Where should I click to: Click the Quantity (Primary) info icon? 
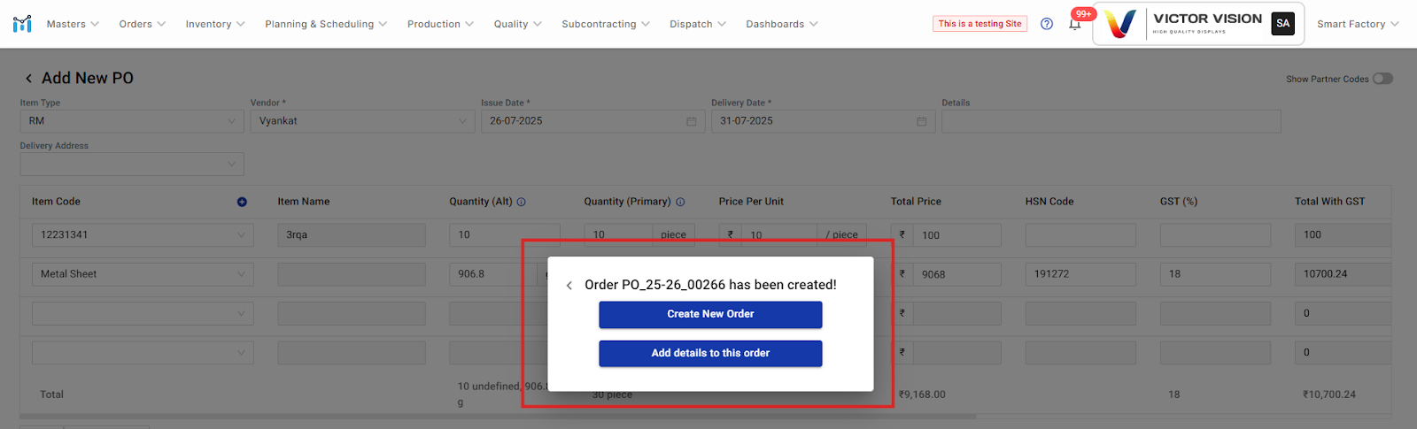680,202
